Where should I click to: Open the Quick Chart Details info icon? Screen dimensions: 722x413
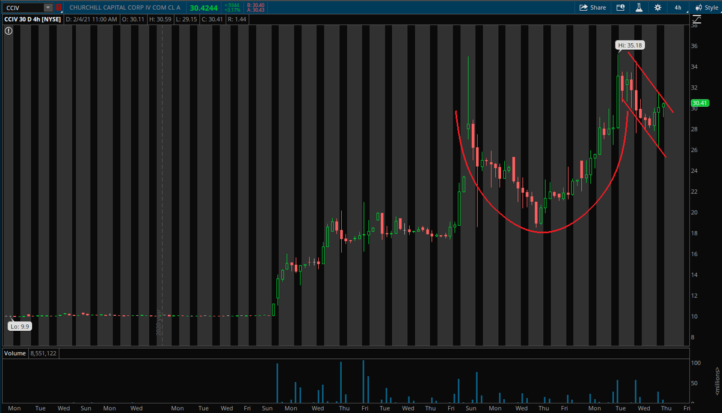(x=621, y=7)
